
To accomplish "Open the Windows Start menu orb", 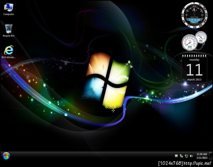I will click(6, 156).
